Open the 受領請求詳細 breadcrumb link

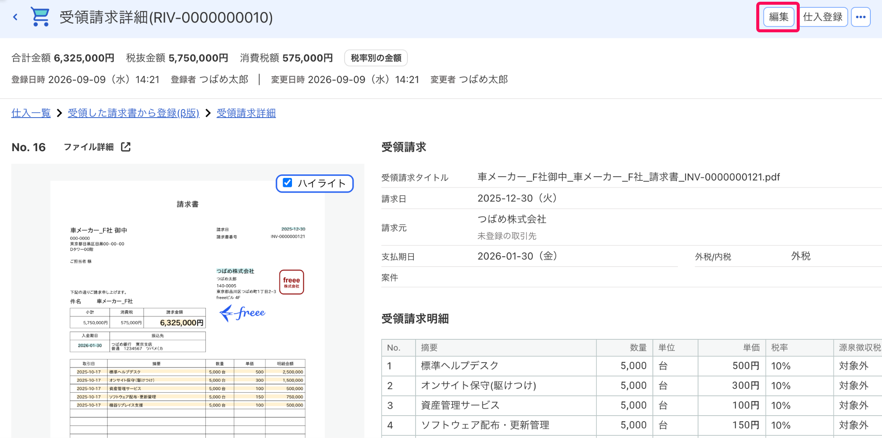[x=246, y=113]
